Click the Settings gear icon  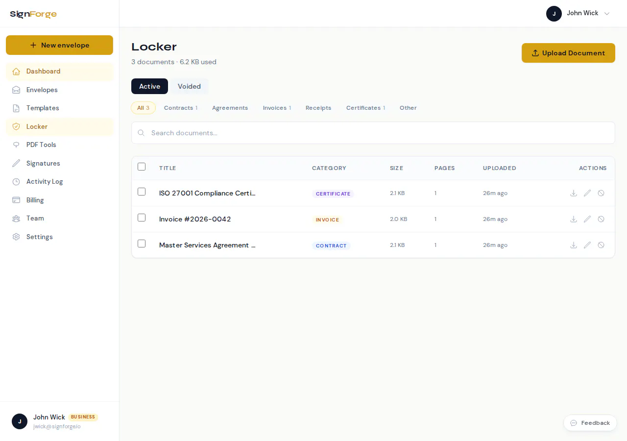(x=16, y=237)
